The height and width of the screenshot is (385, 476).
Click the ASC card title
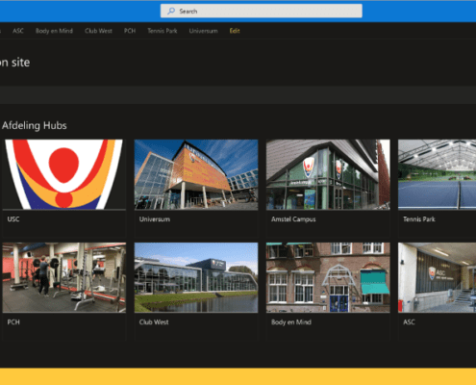pyautogui.click(x=409, y=322)
